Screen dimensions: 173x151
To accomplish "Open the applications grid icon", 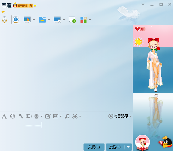I will coord(83,20).
